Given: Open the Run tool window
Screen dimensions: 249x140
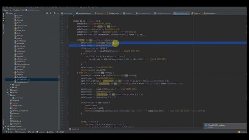Looking at the screenshot, I should pos(9,132).
